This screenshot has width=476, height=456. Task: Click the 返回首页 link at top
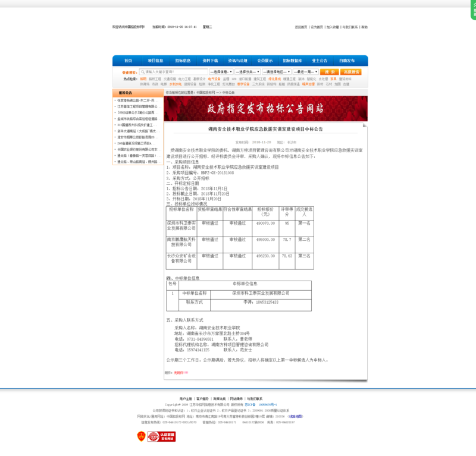point(301,27)
